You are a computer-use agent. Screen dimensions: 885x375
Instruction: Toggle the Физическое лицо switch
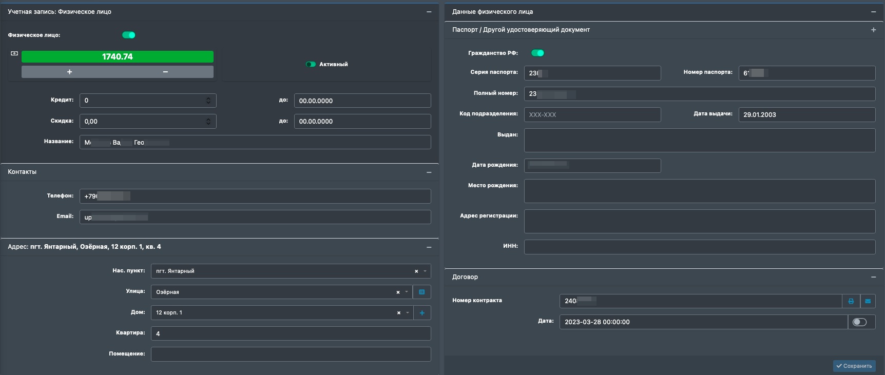coord(128,35)
